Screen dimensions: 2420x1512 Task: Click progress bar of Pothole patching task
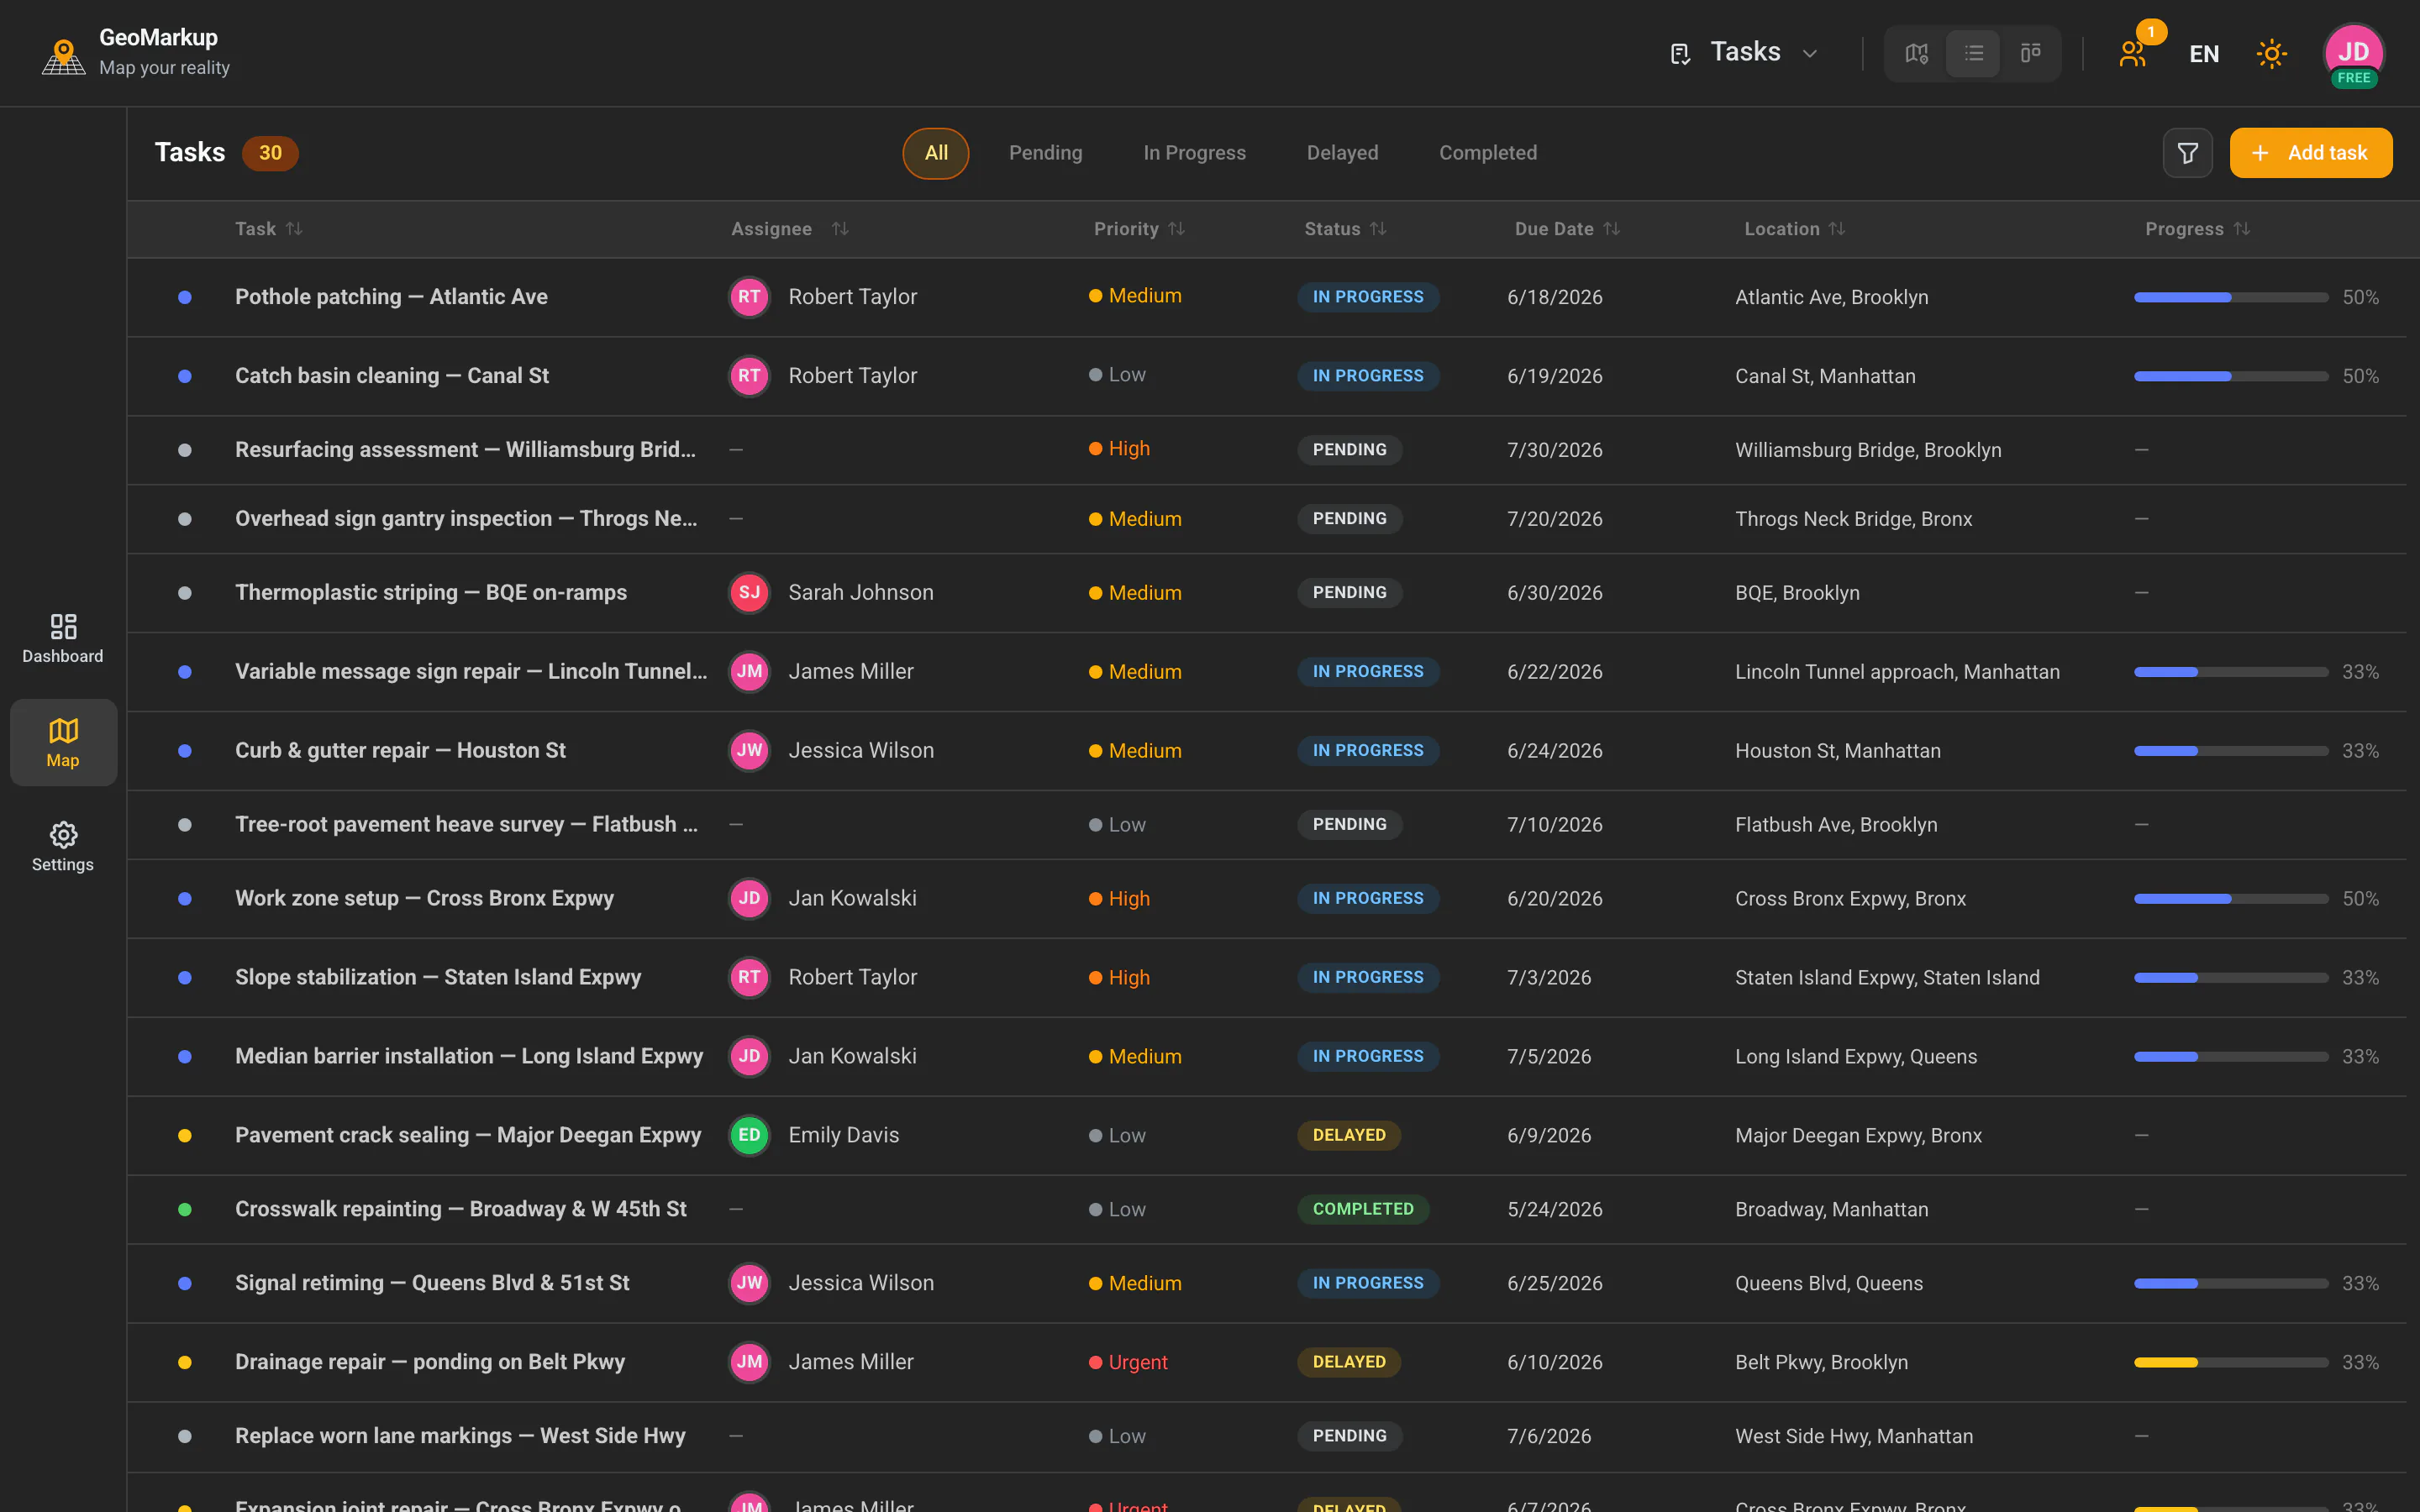click(x=2231, y=297)
